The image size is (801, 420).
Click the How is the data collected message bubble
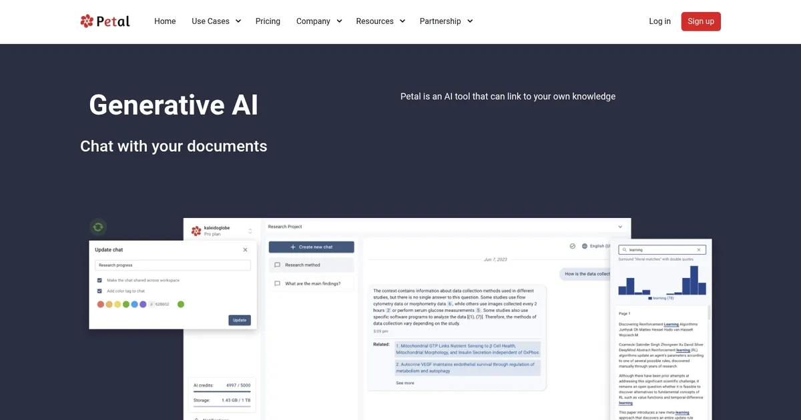click(586, 274)
